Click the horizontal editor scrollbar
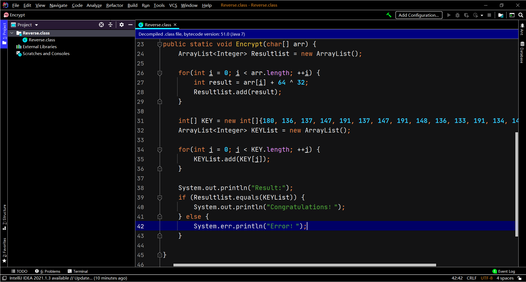Image resolution: width=526 pixels, height=282 pixels. [x=305, y=265]
